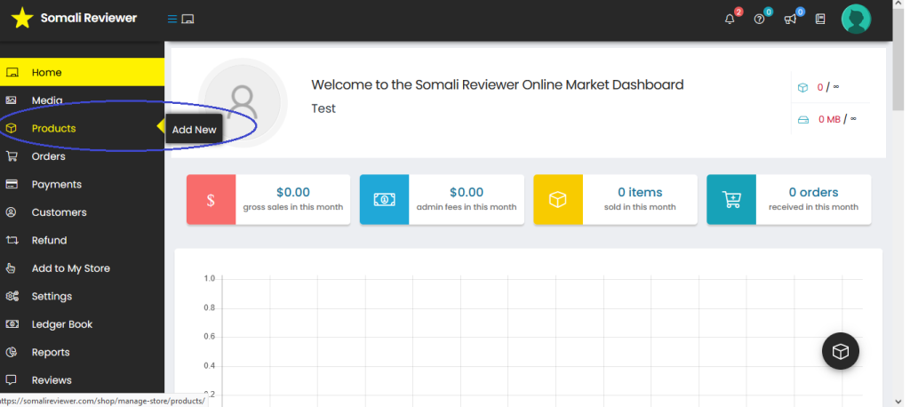Click the floating round cube button
Screen dimensions: 910x407
click(x=841, y=351)
